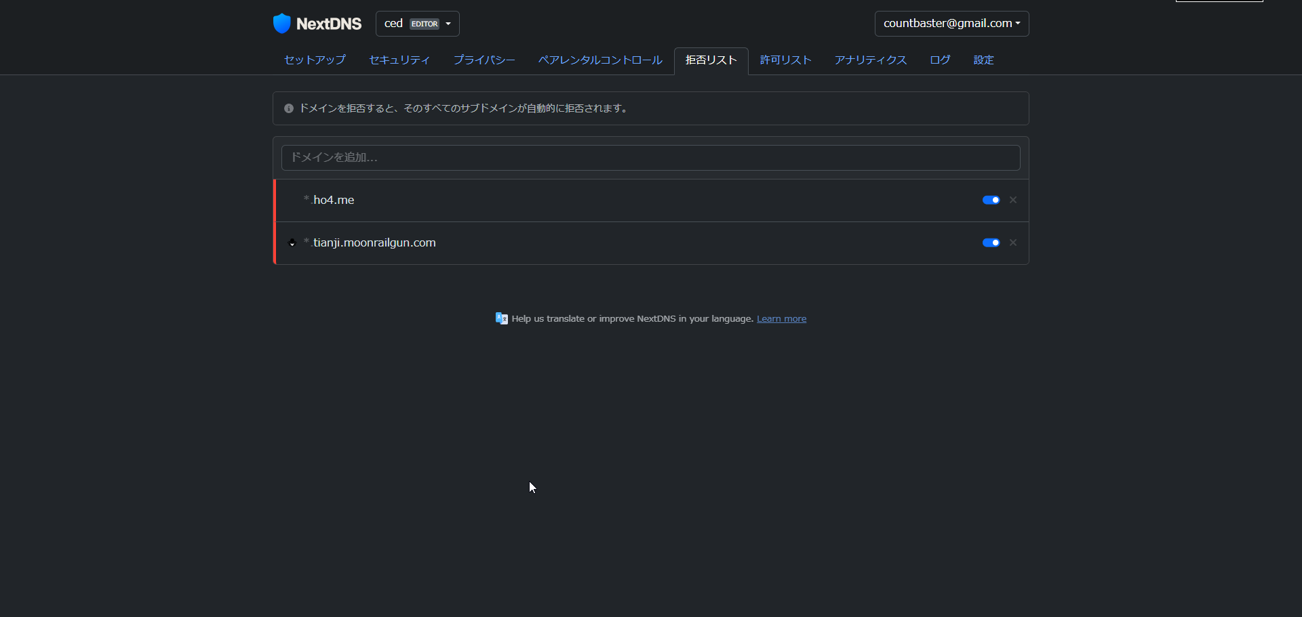Click the translate icon in the footer
The image size is (1302, 617).
tap(502, 318)
